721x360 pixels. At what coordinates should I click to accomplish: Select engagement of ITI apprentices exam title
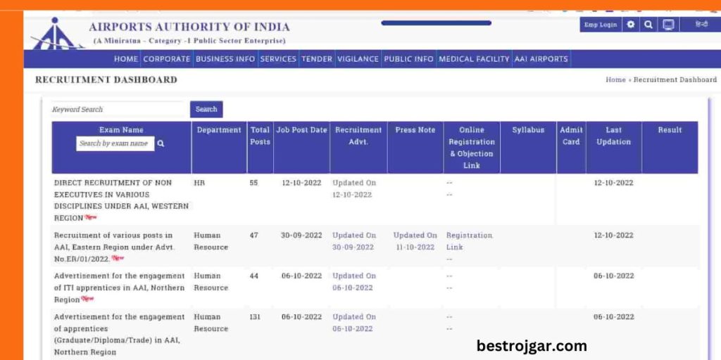pos(120,288)
